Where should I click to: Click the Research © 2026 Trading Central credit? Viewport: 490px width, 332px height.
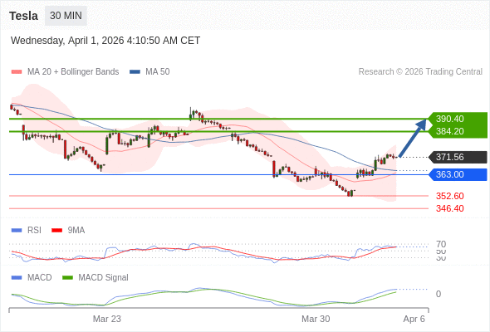pos(420,72)
